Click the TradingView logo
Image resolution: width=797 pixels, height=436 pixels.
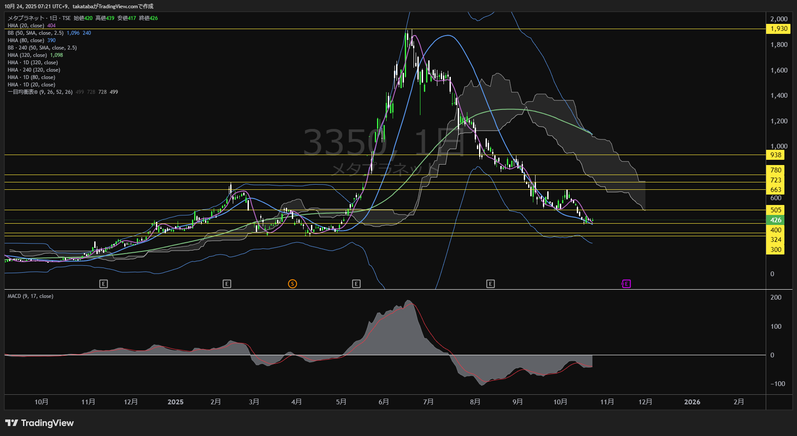[x=40, y=423]
